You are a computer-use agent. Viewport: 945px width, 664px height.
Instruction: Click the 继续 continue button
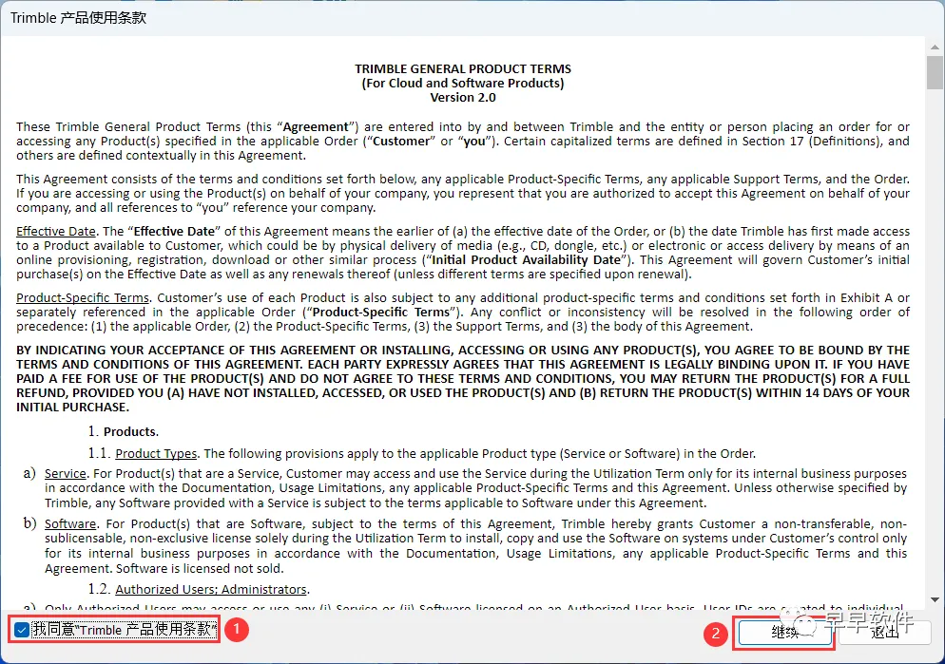click(x=784, y=632)
